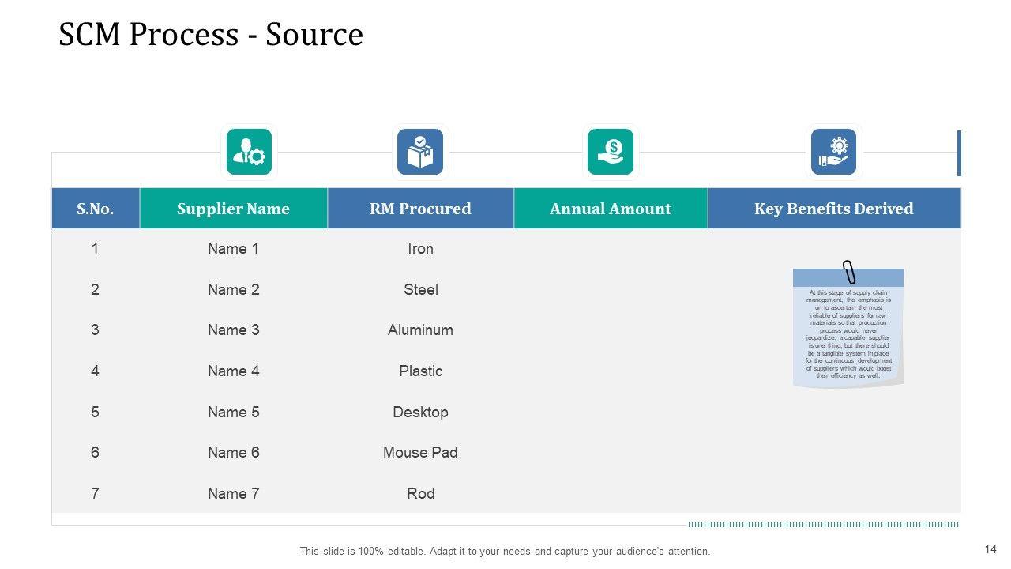Select the S.No. column header

pos(95,209)
